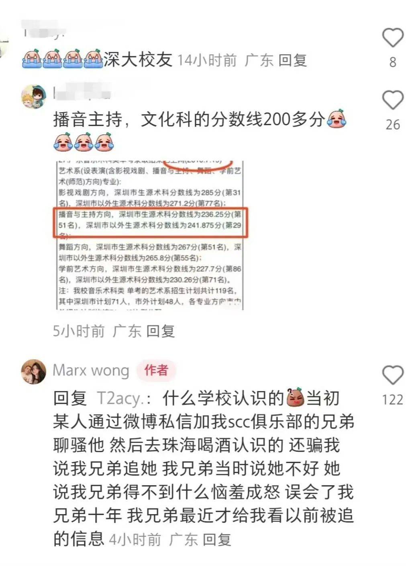This screenshot has width=406, height=566.
Task: Like the 深大校友 comment with heart icon
Action: point(392,38)
